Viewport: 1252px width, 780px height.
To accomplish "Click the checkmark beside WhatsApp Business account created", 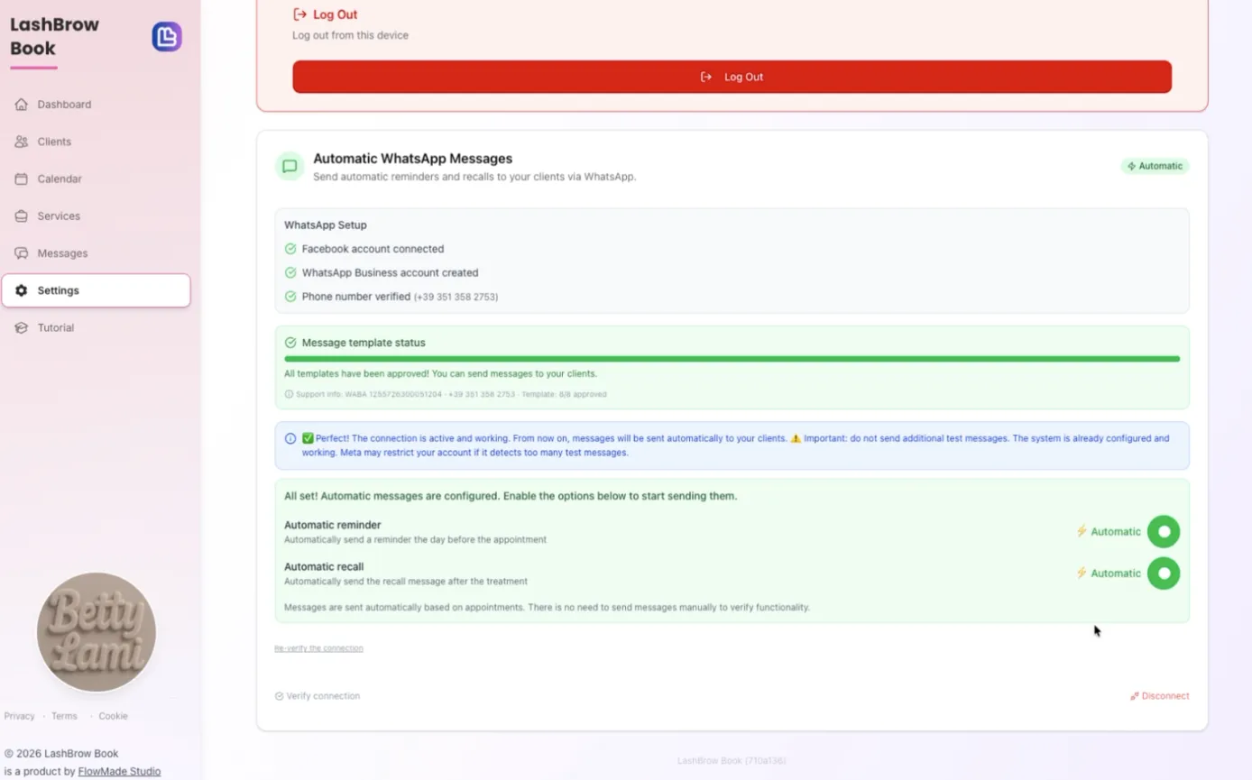I will pyautogui.click(x=290, y=272).
